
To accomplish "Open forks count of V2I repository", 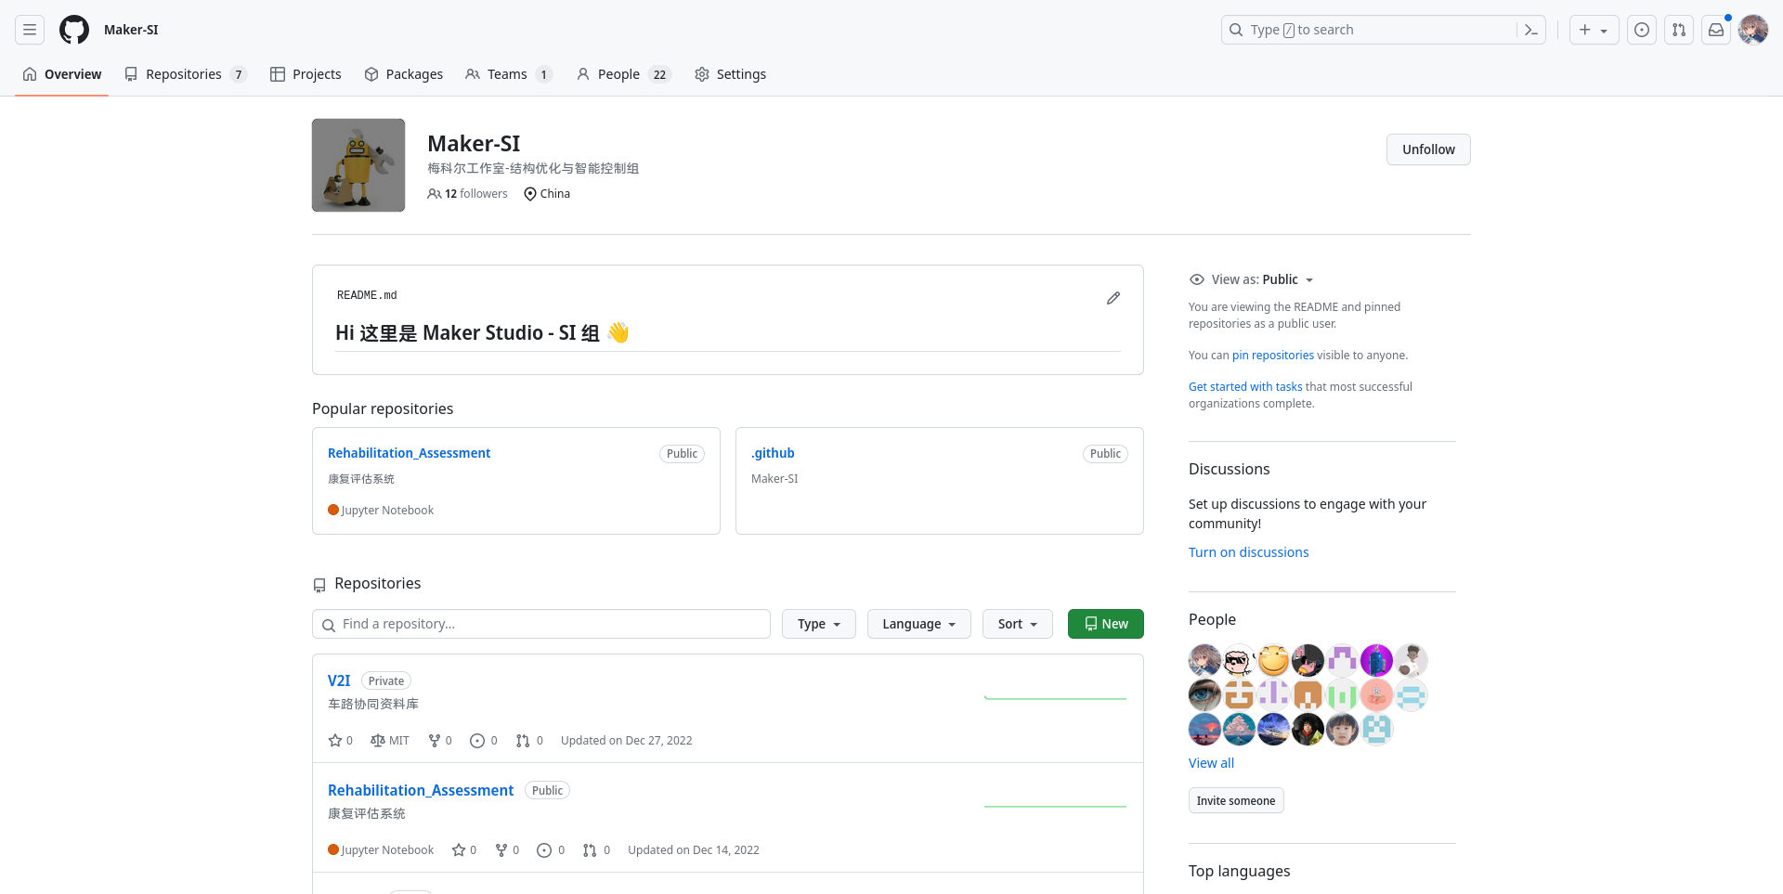I will click(x=440, y=741).
